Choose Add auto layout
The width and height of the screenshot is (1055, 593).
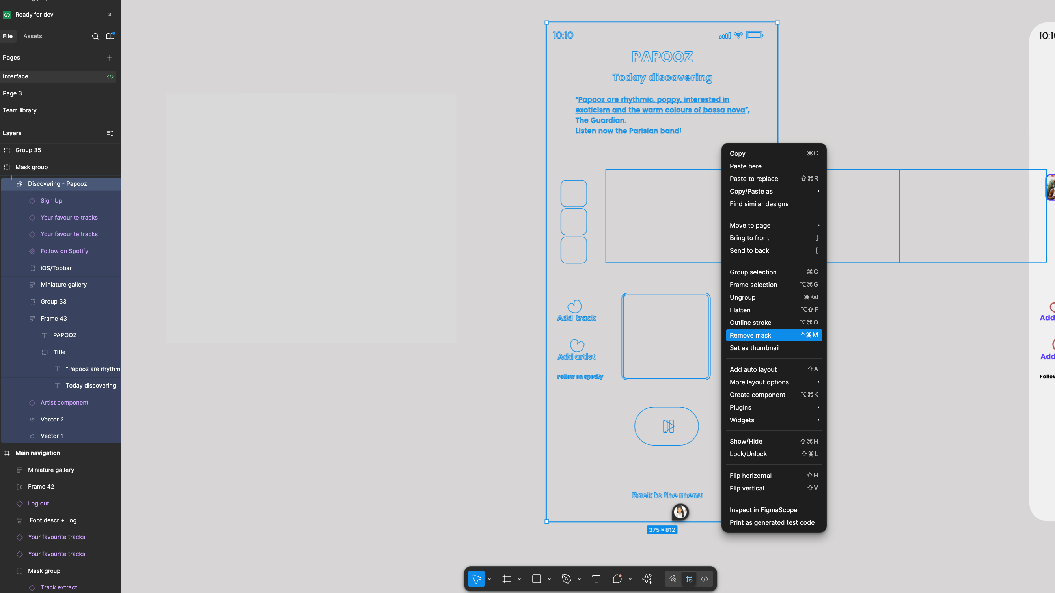pyautogui.click(x=774, y=369)
